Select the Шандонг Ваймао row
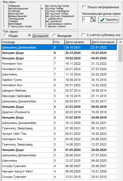123x181 pixels. click(59, 90)
